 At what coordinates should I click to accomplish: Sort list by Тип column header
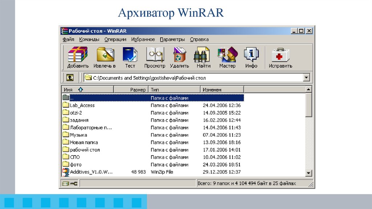pyautogui.click(x=175, y=90)
